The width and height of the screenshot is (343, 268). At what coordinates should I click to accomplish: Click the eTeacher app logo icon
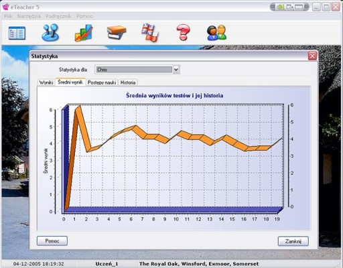pyautogui.click(x=5, y=7)
